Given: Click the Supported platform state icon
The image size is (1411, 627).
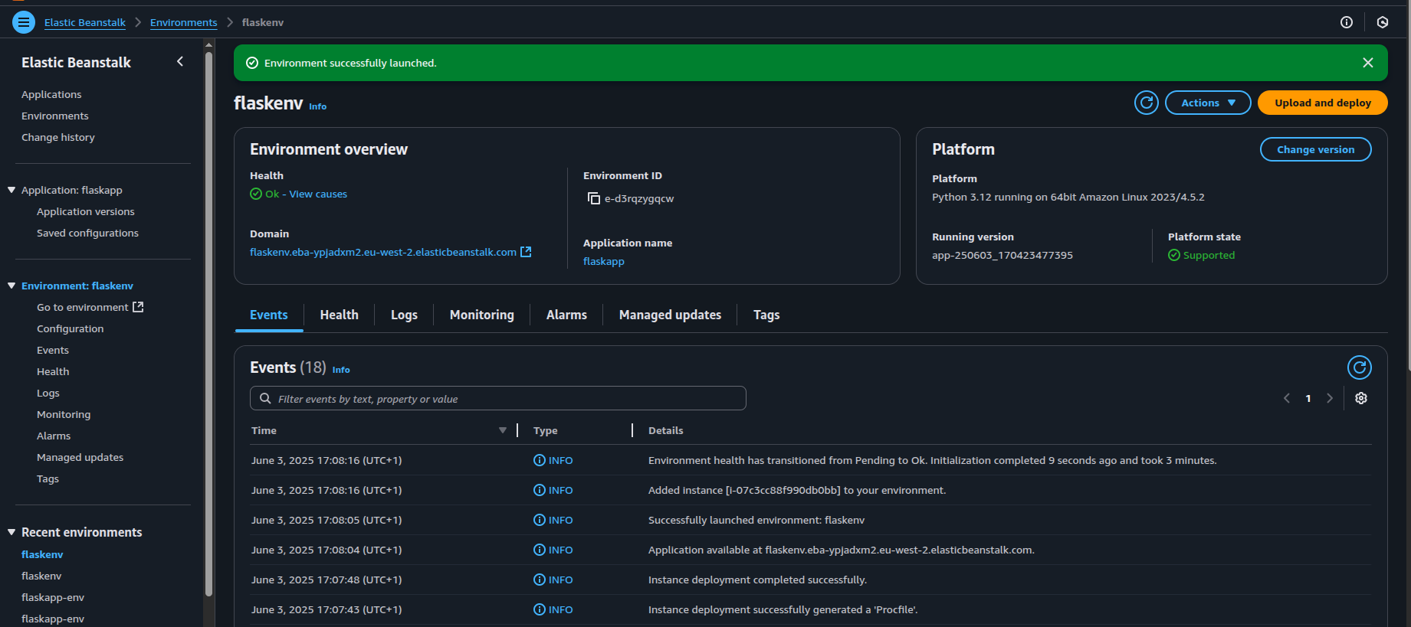Looking at the screenshot, I should tap(1174, 256).
